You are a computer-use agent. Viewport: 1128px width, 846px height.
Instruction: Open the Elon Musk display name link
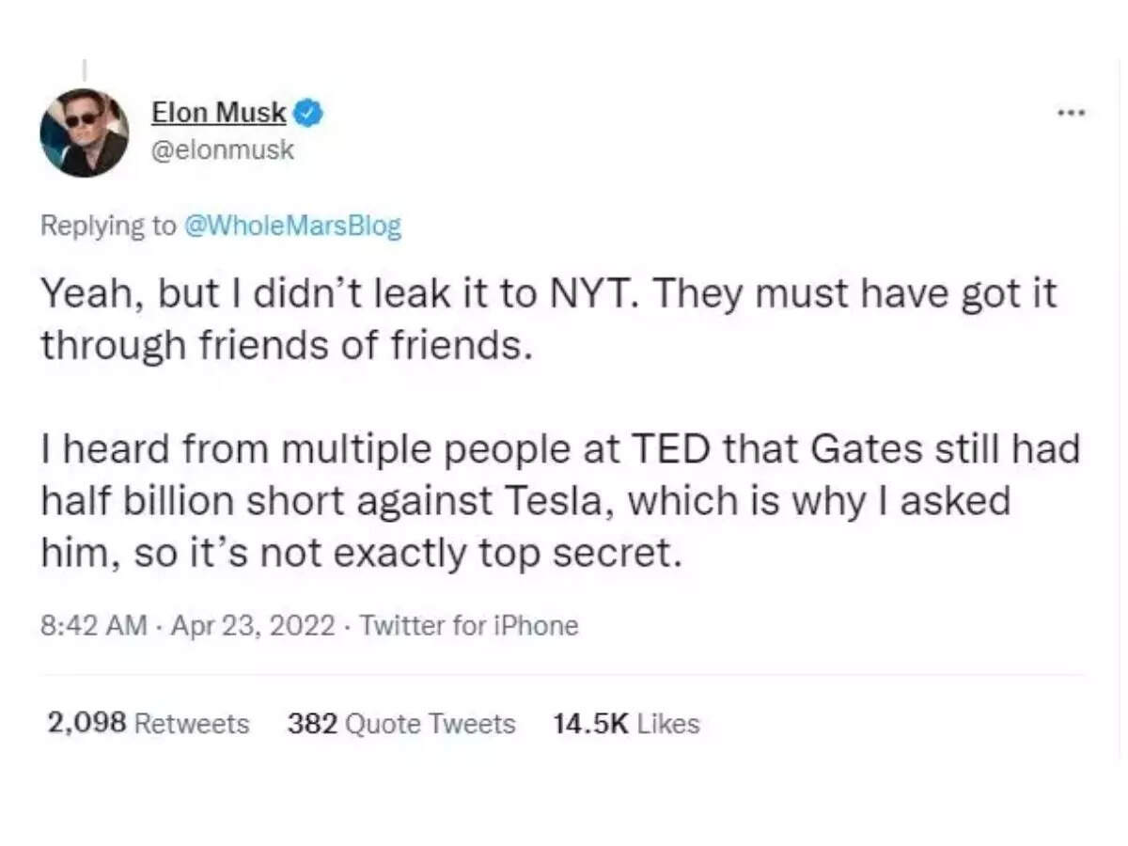219,113
